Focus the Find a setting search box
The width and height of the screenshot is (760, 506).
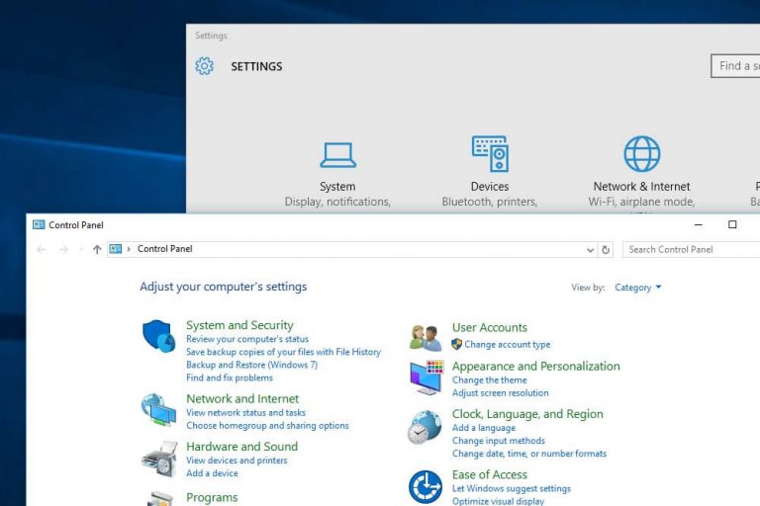click(x=735, y=66)
